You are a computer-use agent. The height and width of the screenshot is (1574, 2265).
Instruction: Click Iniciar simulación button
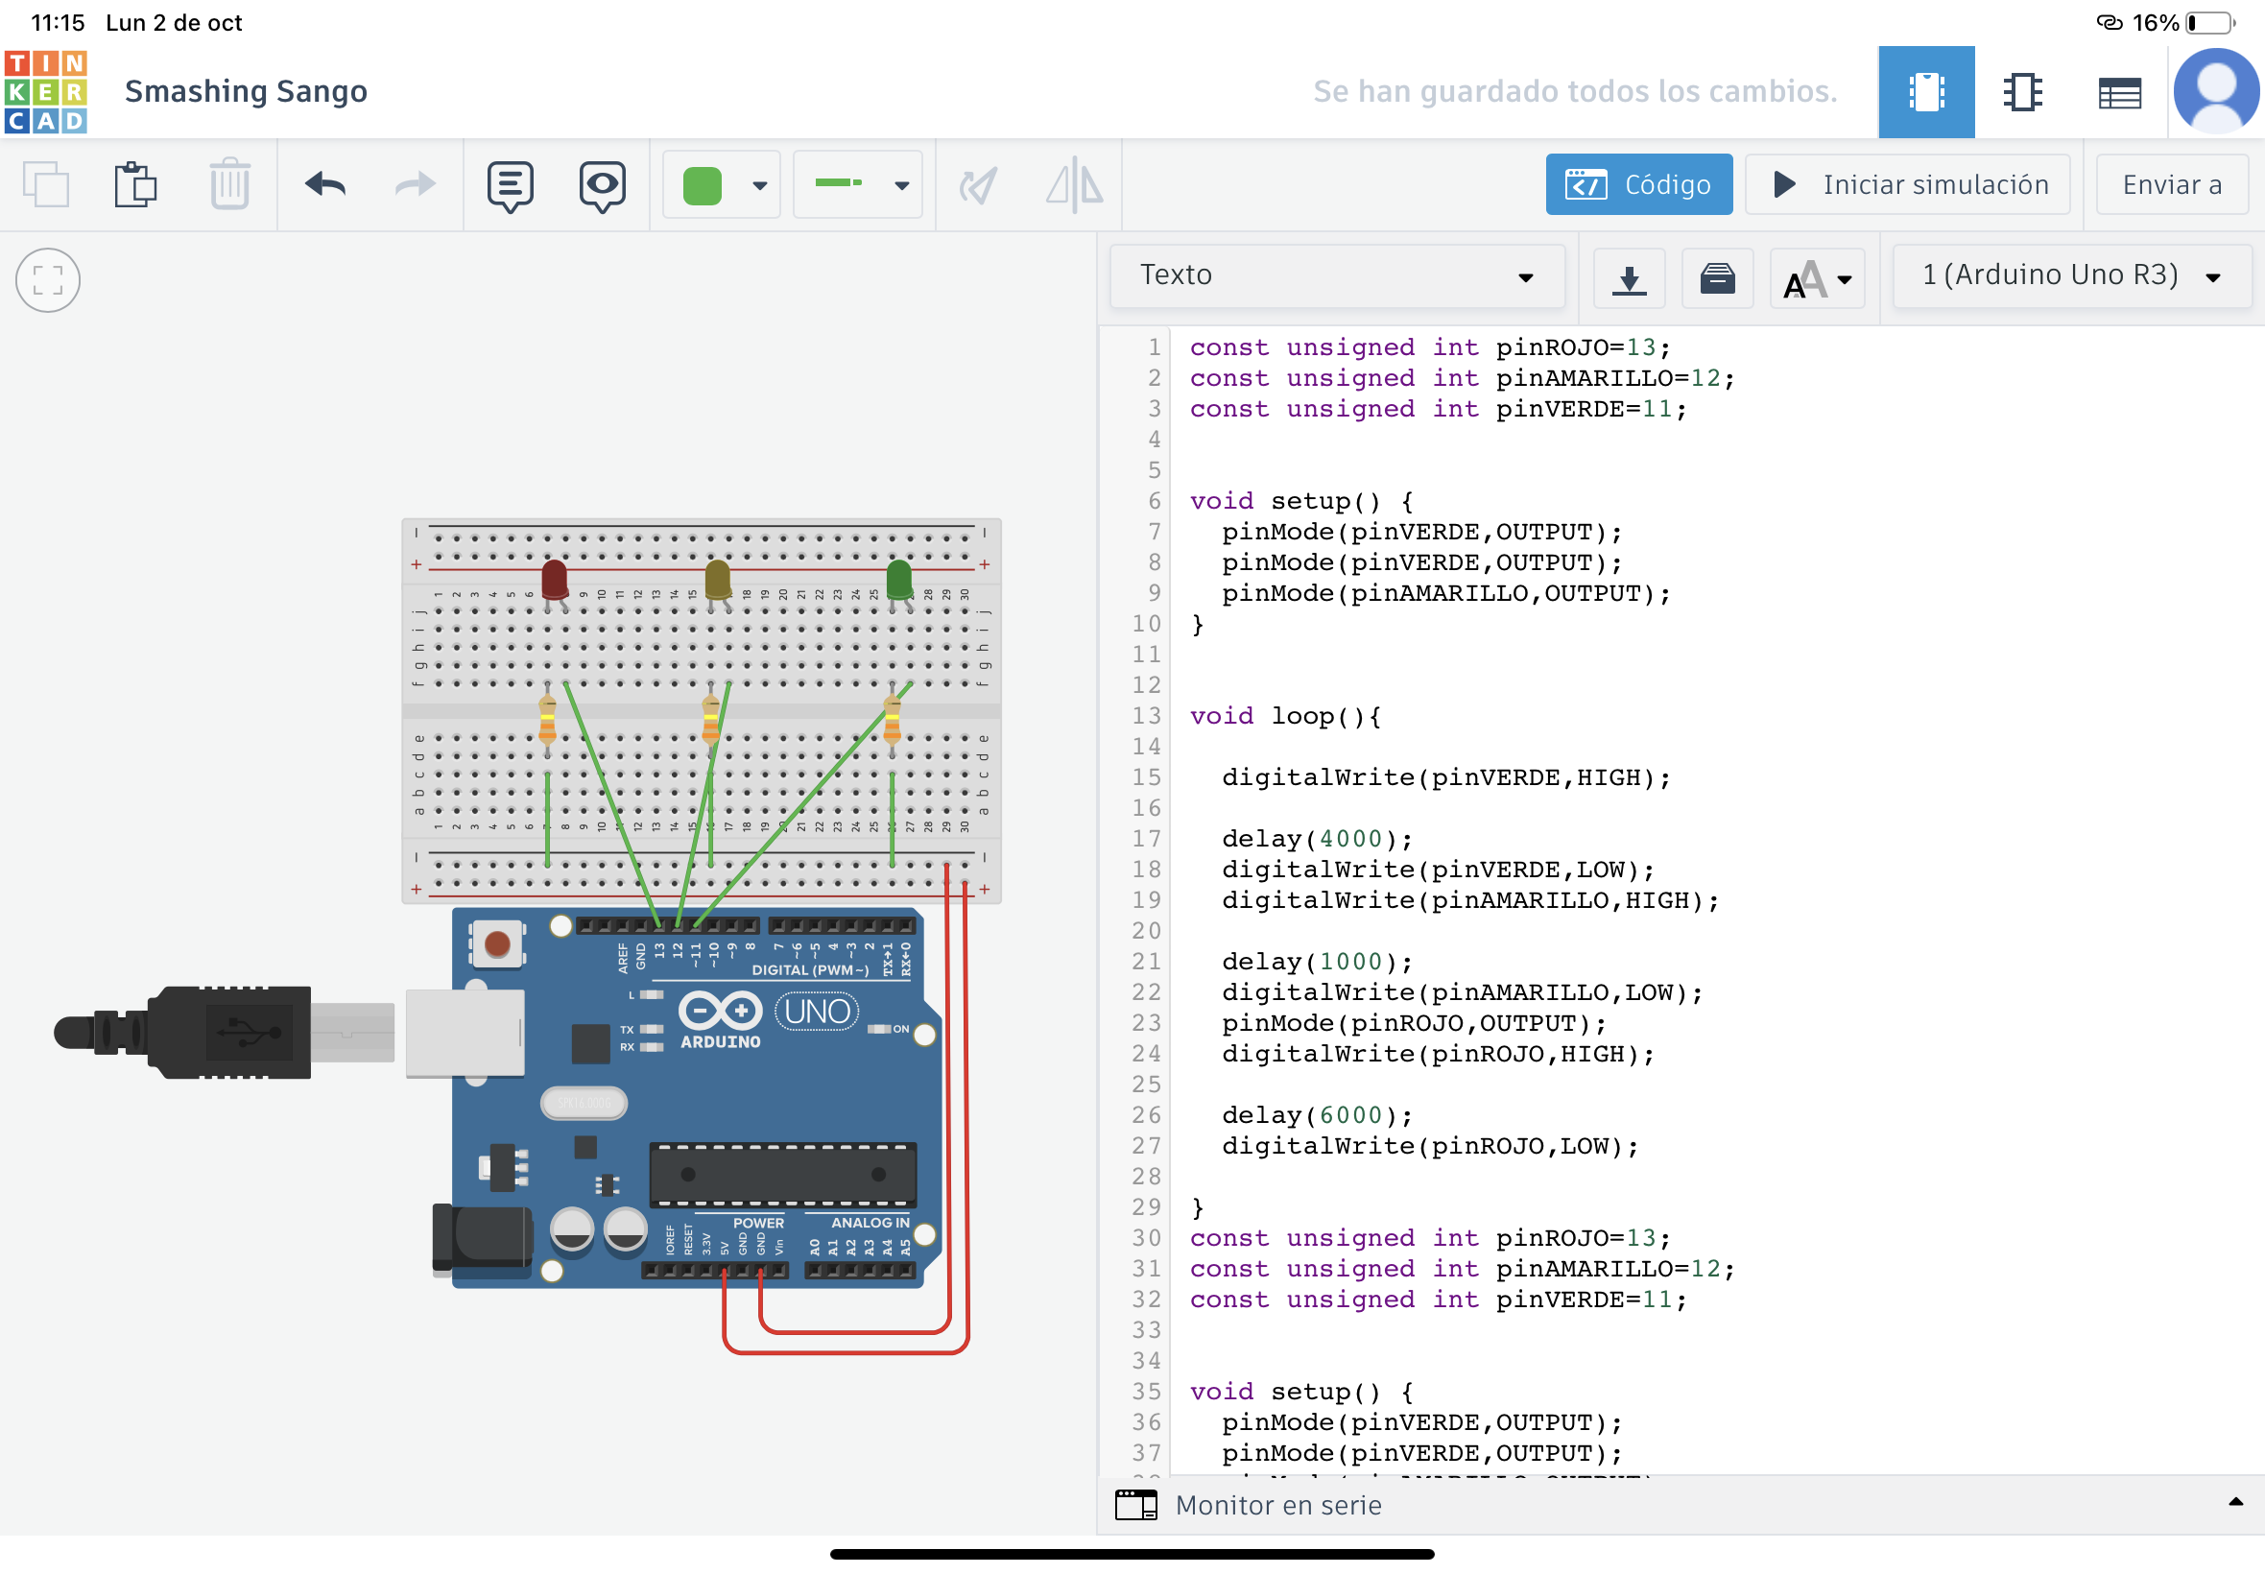tap(1907, 184)
